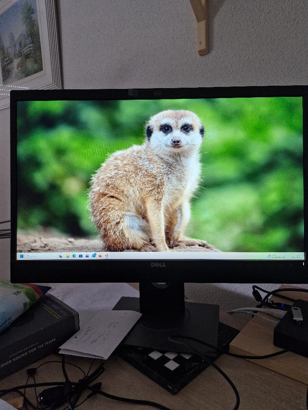Open Task View on the taskbar
This screenshot has height=410, width=308.
pos(61,256)
